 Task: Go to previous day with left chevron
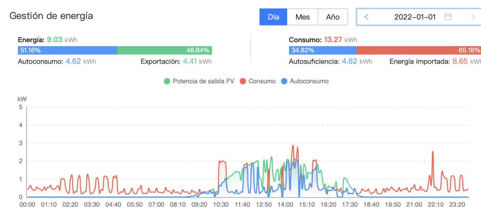(366, 17)
